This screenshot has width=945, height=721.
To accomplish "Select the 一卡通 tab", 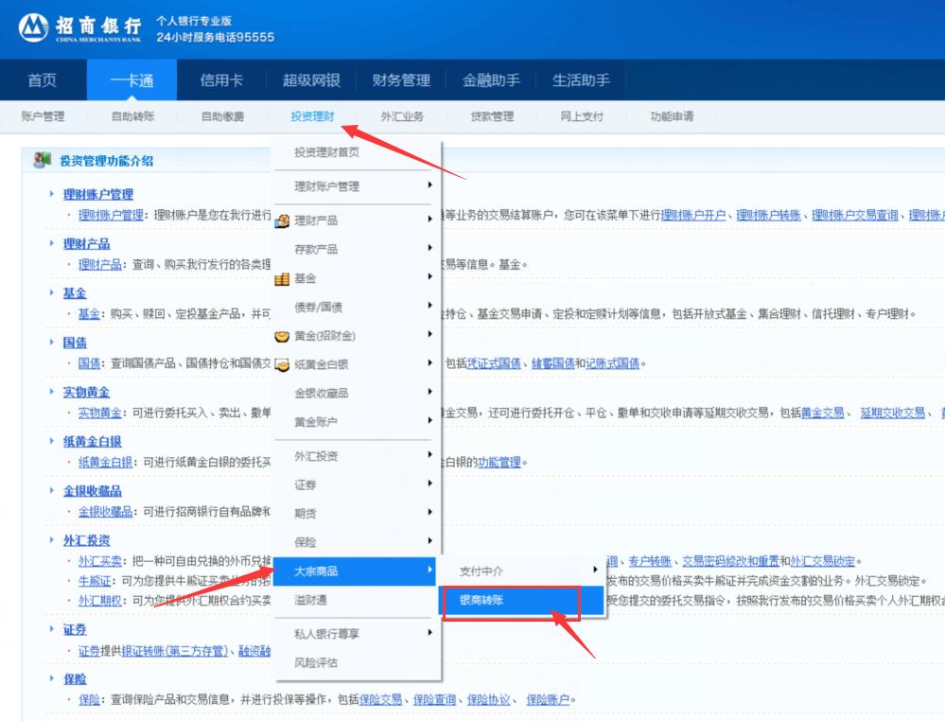I will tap(132, 80).
